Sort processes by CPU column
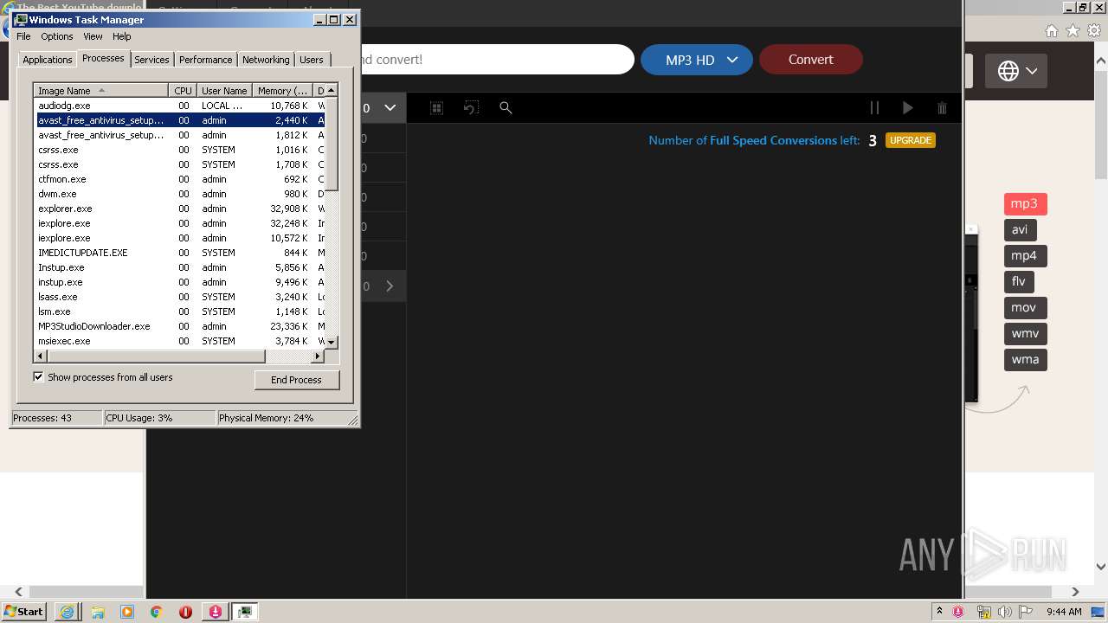 click(183, 91)
